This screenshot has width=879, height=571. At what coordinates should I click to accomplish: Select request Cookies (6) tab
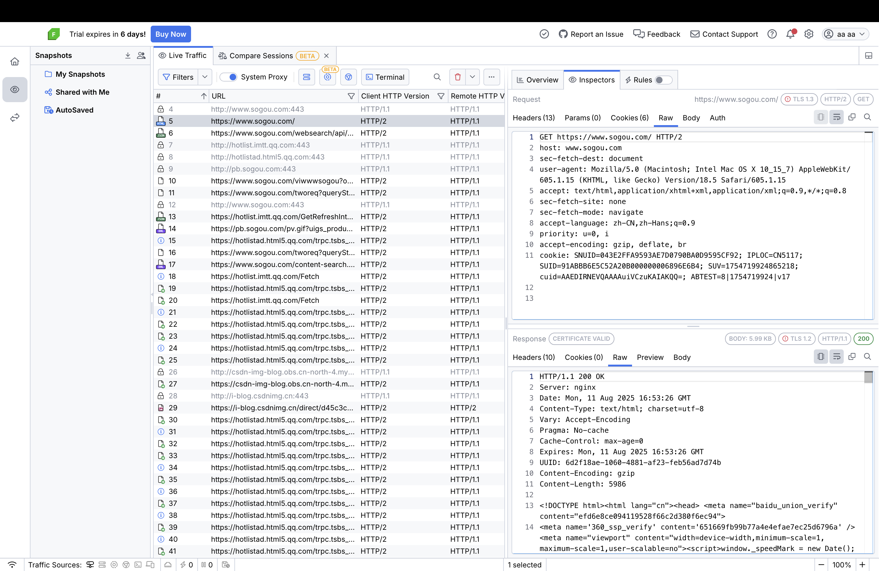pos(629,118)
